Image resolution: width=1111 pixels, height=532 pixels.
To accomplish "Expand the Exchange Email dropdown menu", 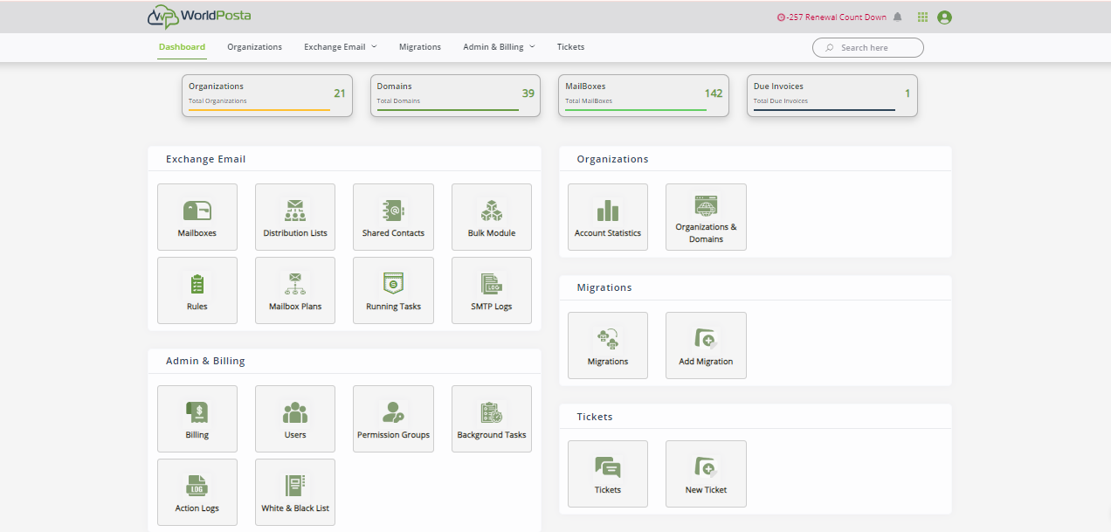I will pos(340,47).
